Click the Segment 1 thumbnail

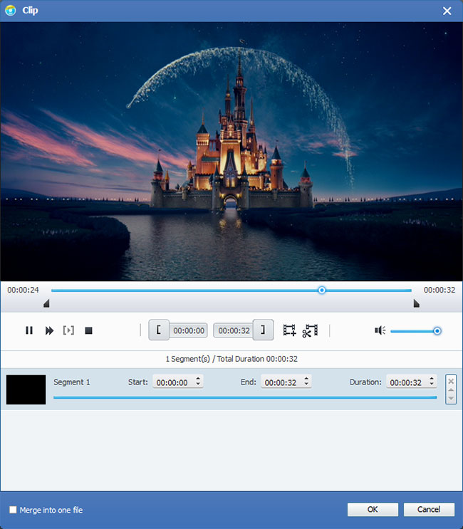(26, 389)
